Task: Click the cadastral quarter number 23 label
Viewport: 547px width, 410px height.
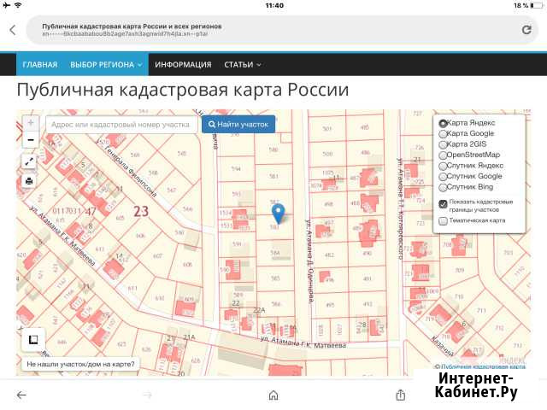Action: tap(141, 211)
